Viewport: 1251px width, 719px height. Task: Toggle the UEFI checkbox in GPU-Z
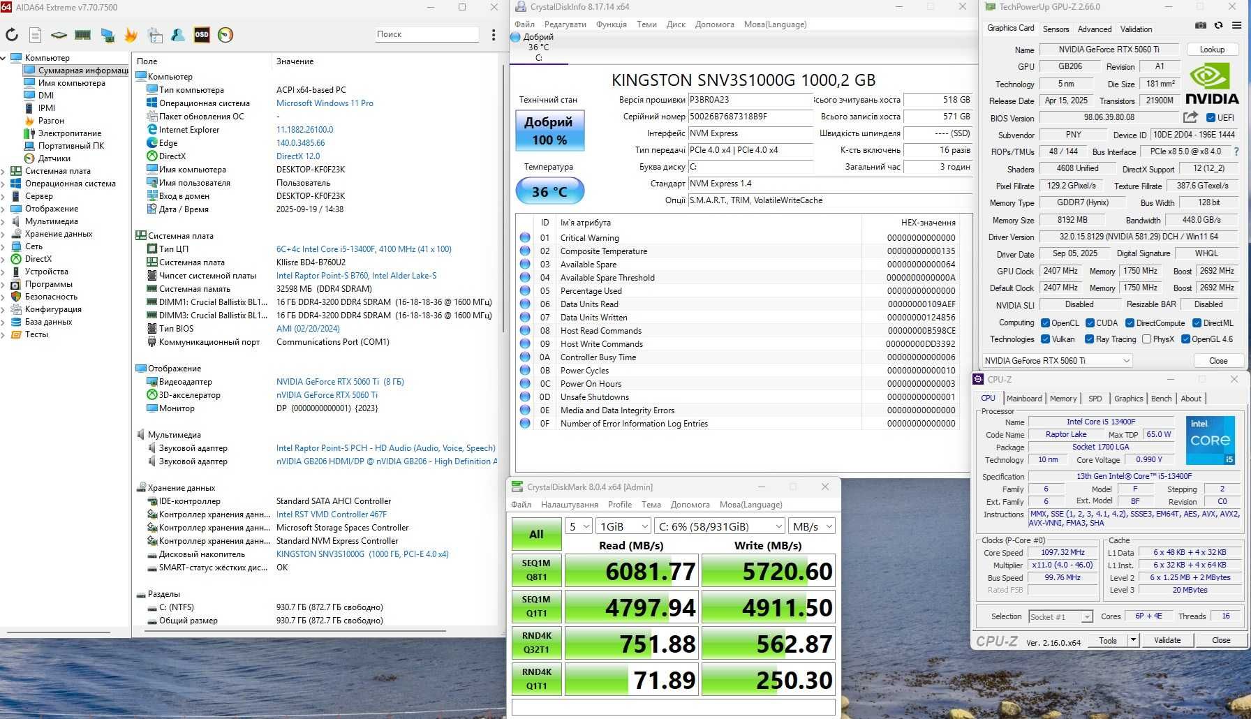click(1211, 118)
